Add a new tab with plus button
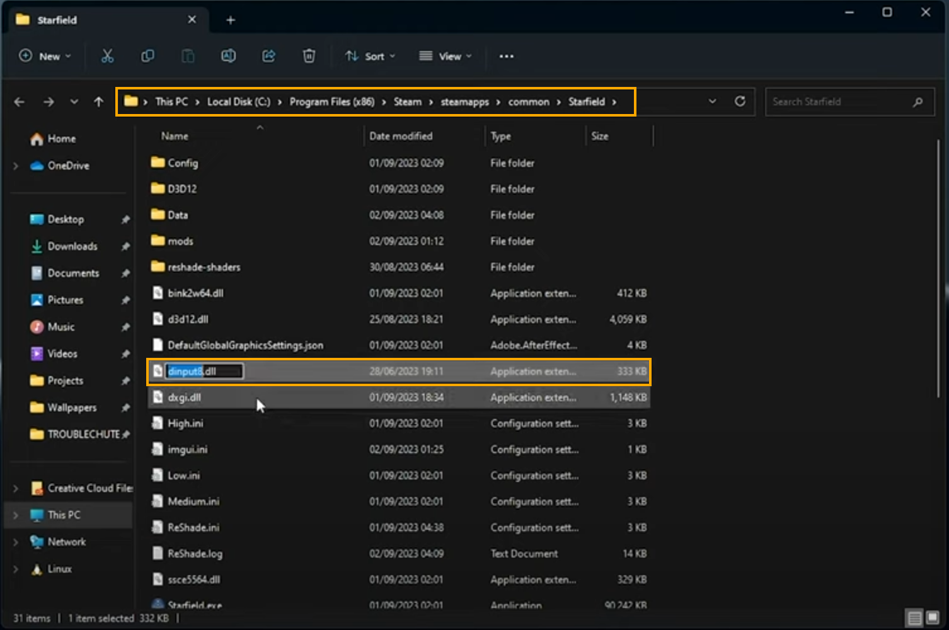Image resolution: width=949 pixels, height=630 pixels. (231, 20)
